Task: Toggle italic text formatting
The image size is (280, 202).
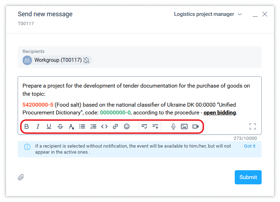Action: 38,126
